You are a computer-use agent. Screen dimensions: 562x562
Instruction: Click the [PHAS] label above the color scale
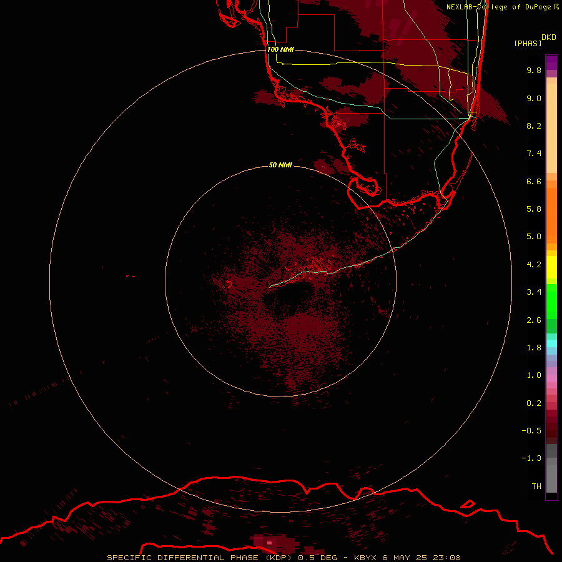[528, 43]
